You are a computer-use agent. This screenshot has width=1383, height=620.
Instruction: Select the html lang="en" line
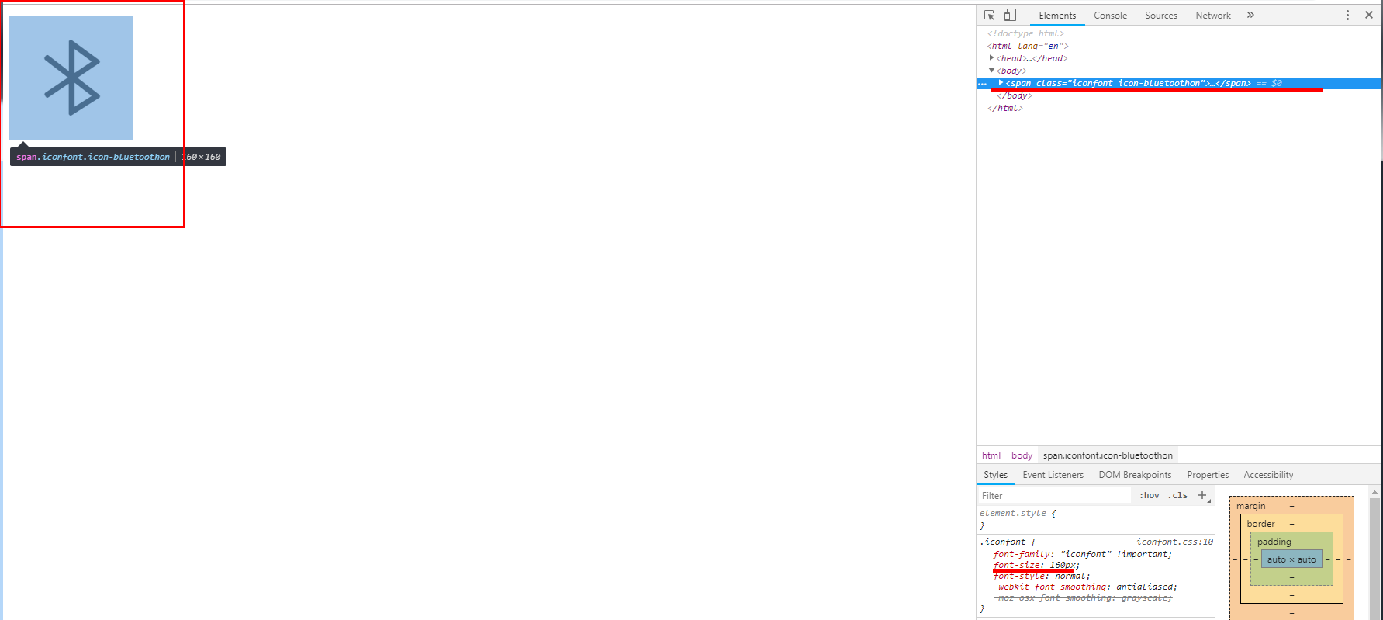click(x=1028, y=46)
